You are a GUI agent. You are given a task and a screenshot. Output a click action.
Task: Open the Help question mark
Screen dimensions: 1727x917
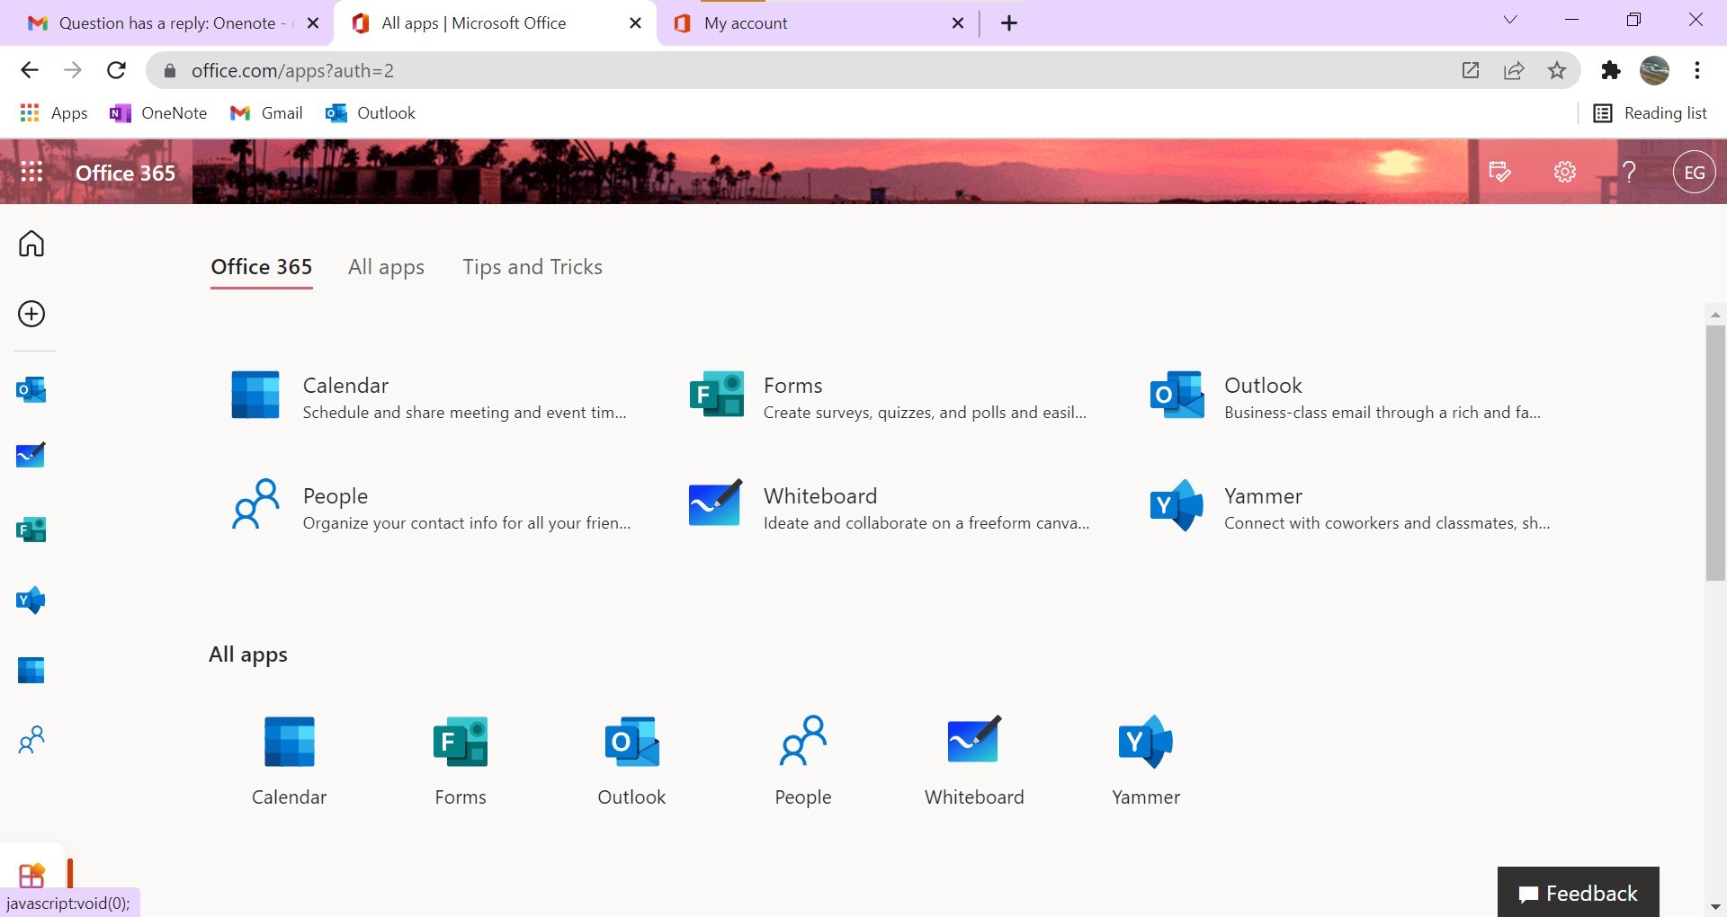[1629, 172]
